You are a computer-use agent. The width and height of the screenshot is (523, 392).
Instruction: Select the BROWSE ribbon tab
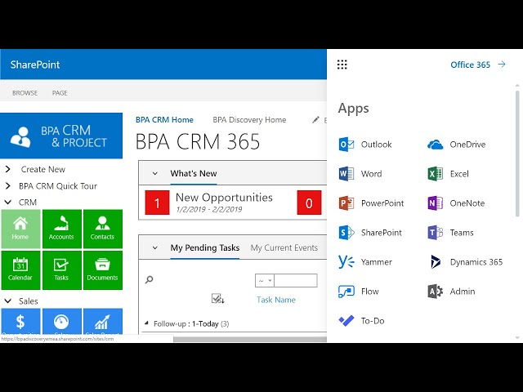coord(25,93)
